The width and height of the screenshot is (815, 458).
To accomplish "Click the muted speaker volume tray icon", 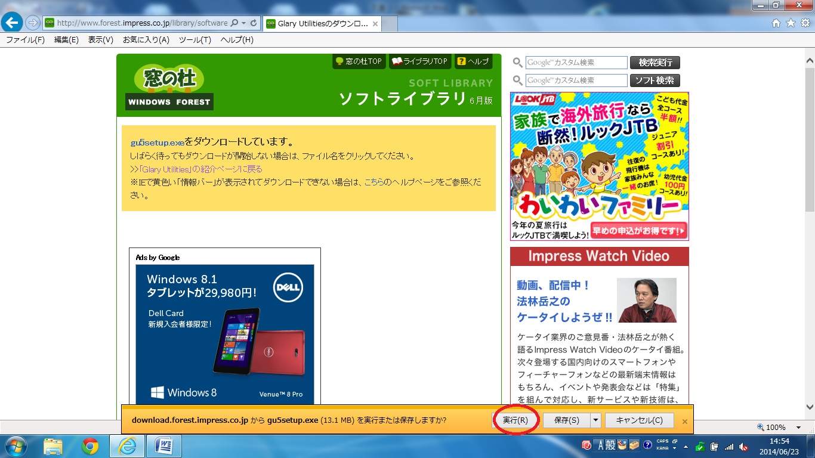I will coord(743,446).
